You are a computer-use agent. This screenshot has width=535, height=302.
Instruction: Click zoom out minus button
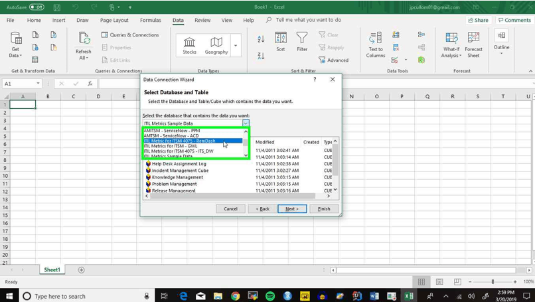coord(470,282)
